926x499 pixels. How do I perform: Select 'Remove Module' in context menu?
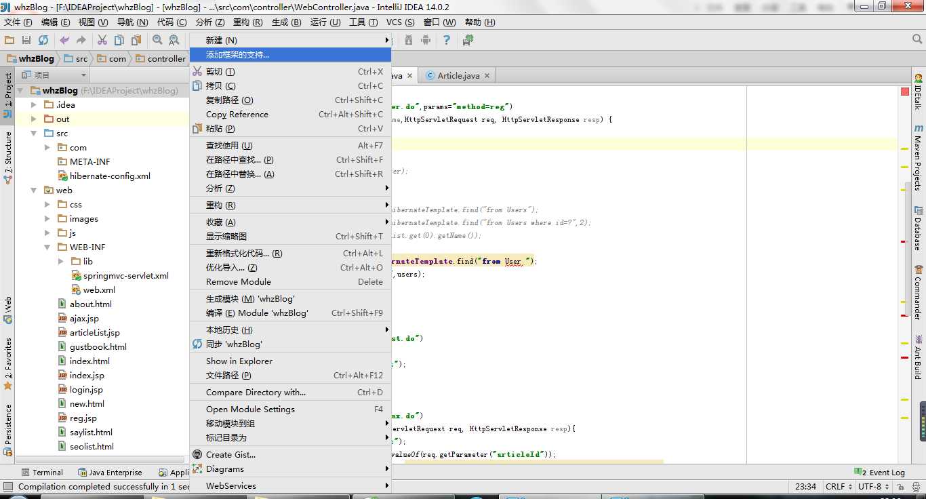pyautogui.click(x=290, y=281)
